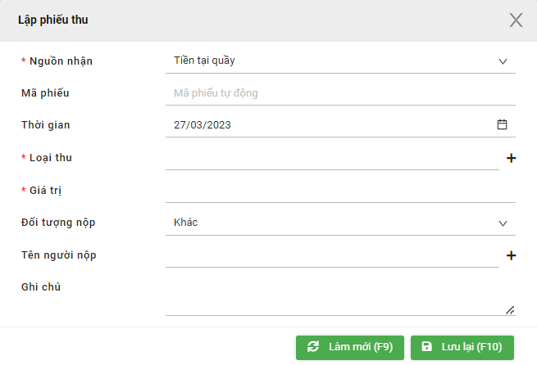
Task: Add new Loại thu with plus icon
Action: (x=511, y=158)
